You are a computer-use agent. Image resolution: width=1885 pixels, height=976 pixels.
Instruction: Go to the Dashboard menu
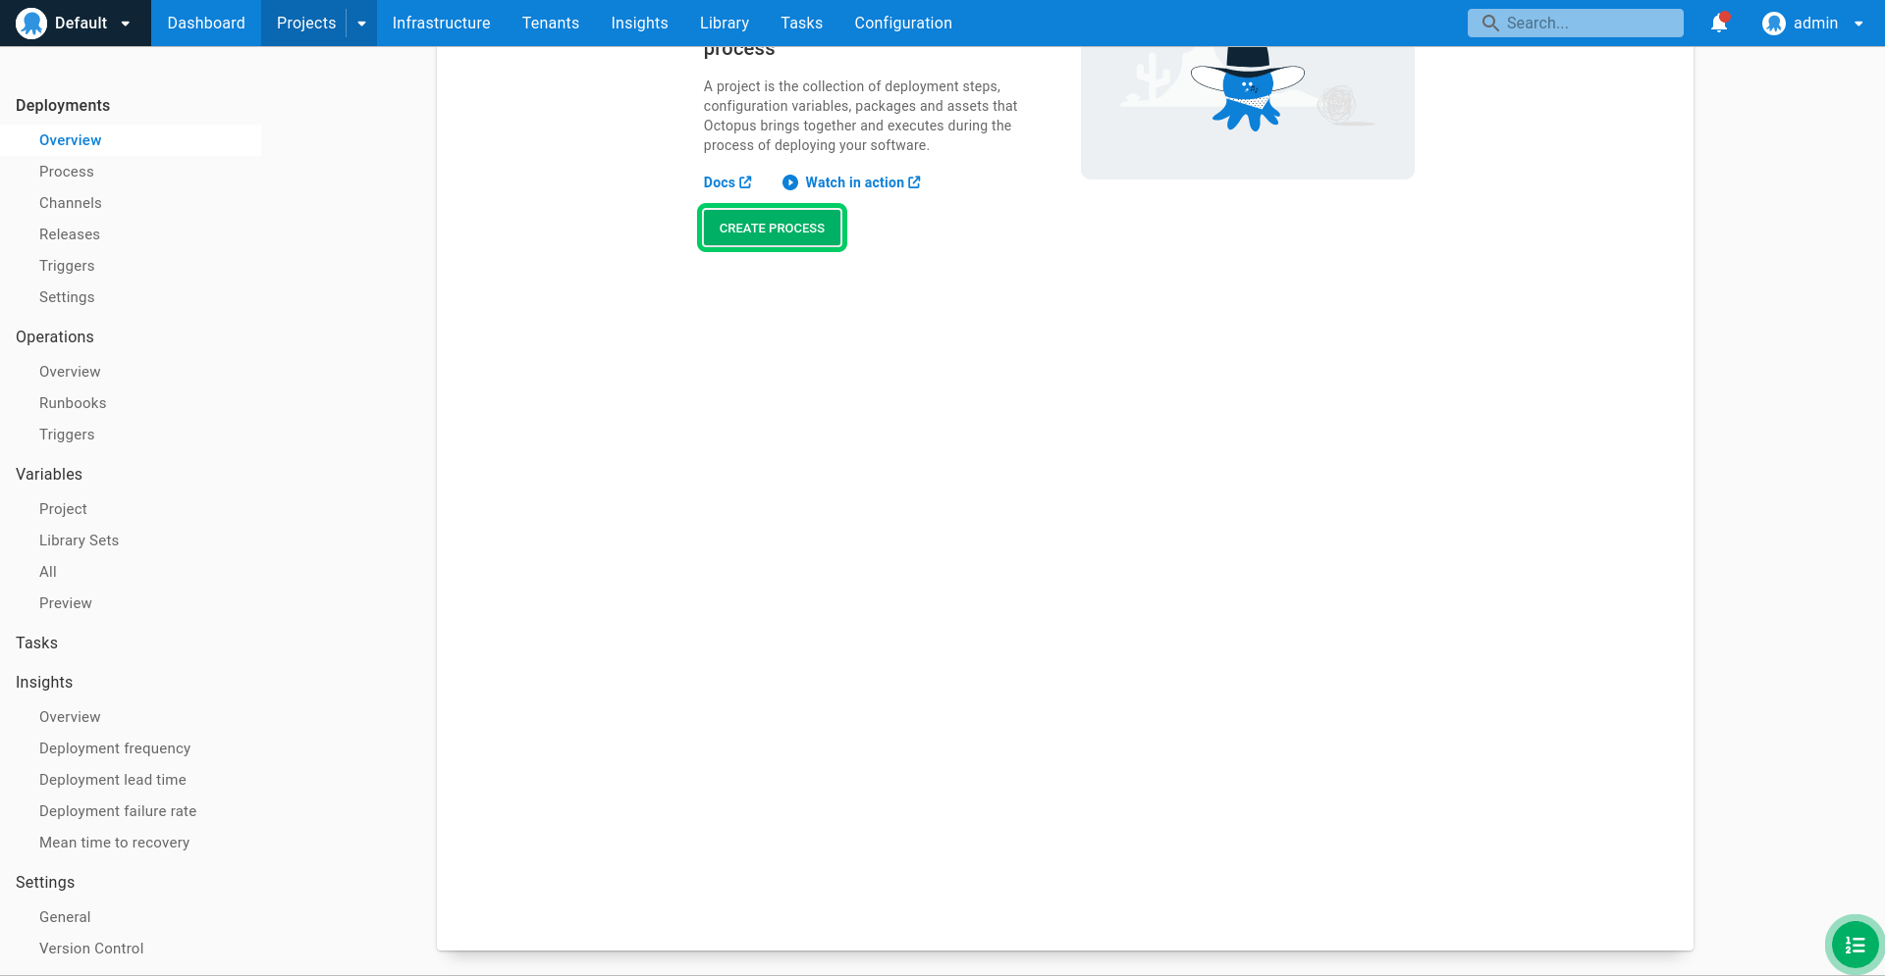pos(206,23)
